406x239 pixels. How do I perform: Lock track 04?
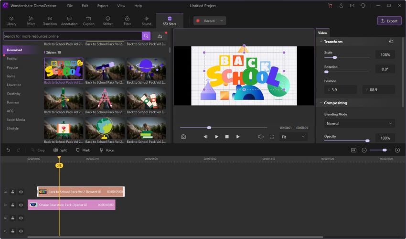pos(13,192)
